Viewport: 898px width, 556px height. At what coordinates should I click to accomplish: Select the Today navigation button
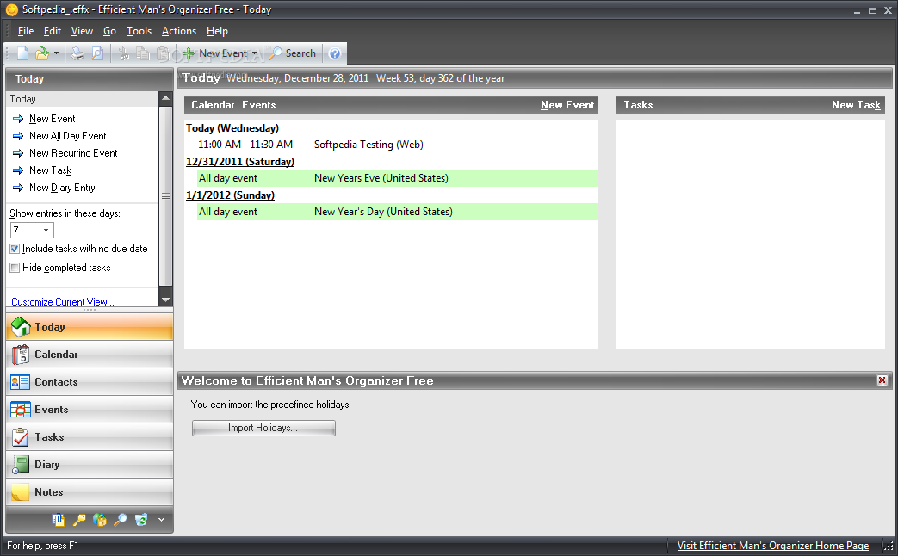pyautogui.click(x=90, y=327)
